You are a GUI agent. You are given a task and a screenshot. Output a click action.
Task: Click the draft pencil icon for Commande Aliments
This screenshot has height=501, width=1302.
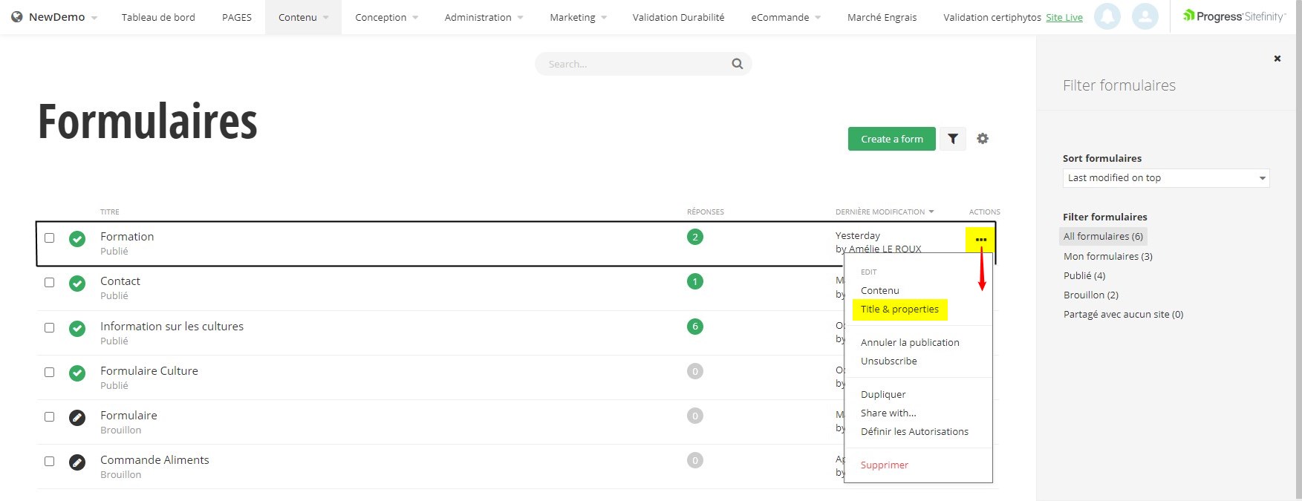77,462
